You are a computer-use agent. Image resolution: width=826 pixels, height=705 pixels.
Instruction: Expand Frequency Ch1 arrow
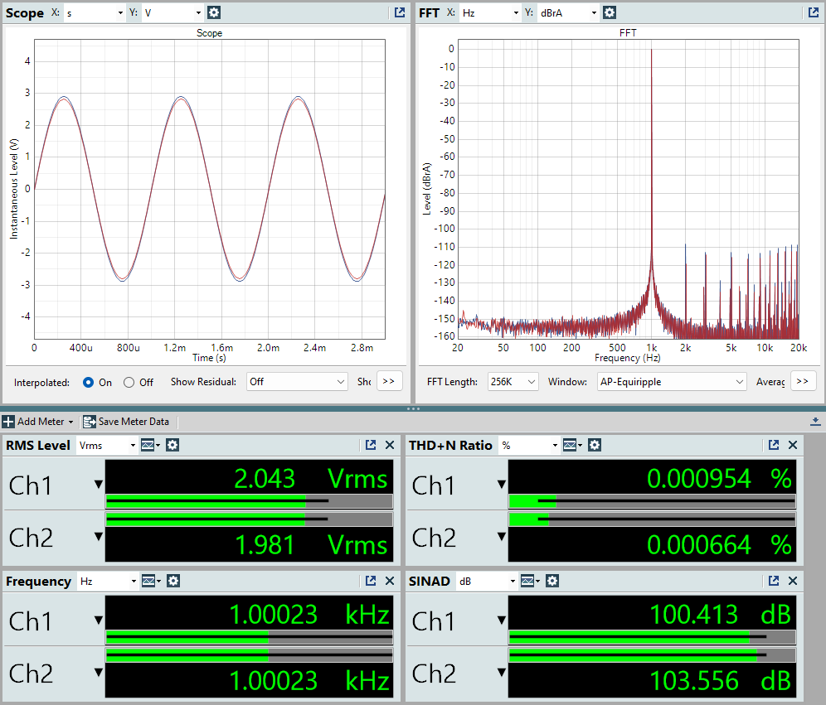tap(98, 620)
